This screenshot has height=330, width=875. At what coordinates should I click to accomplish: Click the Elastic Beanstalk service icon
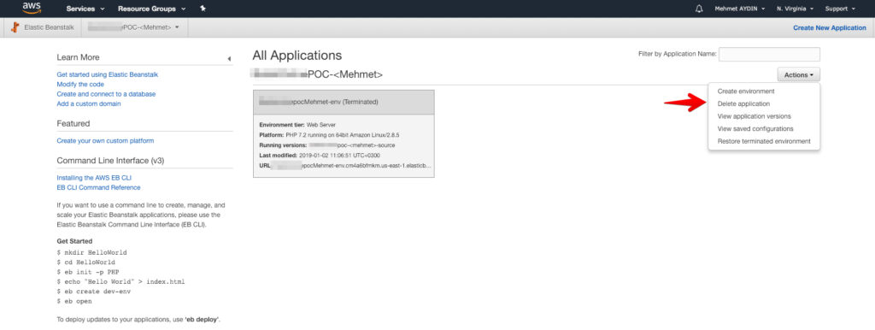pos(15,27)
